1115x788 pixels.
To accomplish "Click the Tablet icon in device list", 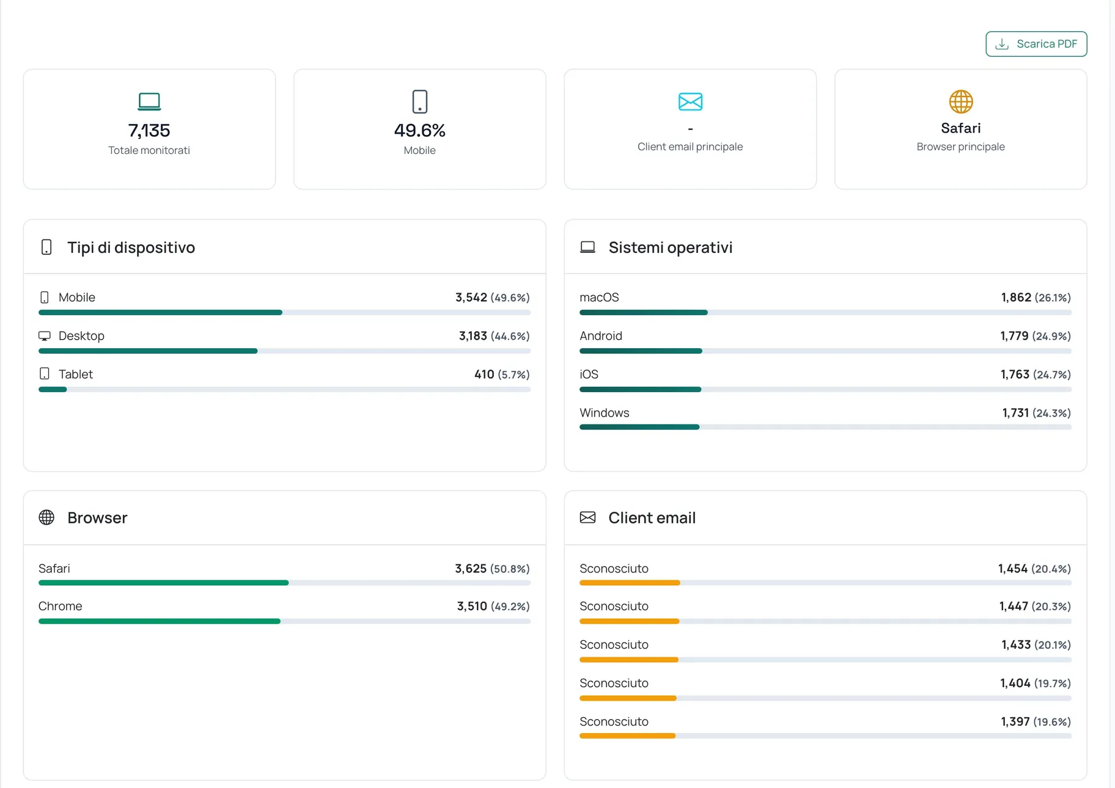I will click(x=44, y=374).
